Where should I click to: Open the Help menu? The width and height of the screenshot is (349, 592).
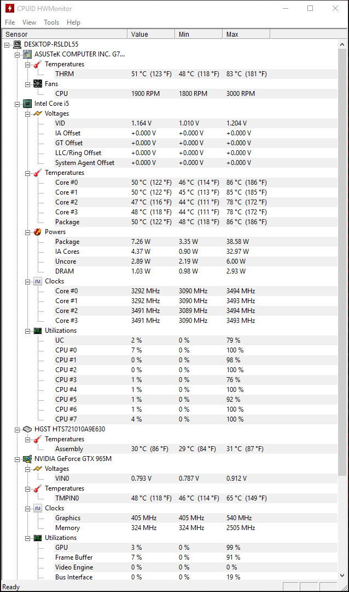coord(73,22)
